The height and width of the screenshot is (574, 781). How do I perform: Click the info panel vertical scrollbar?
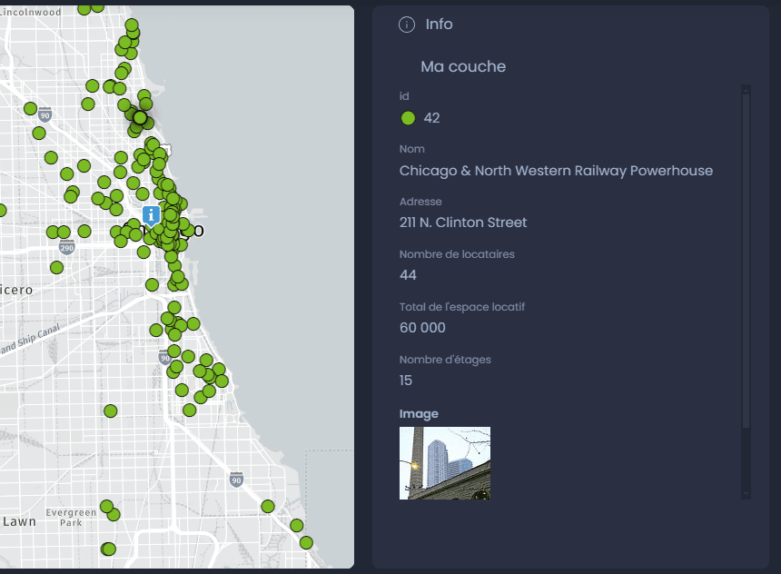(x=746, y=259)
